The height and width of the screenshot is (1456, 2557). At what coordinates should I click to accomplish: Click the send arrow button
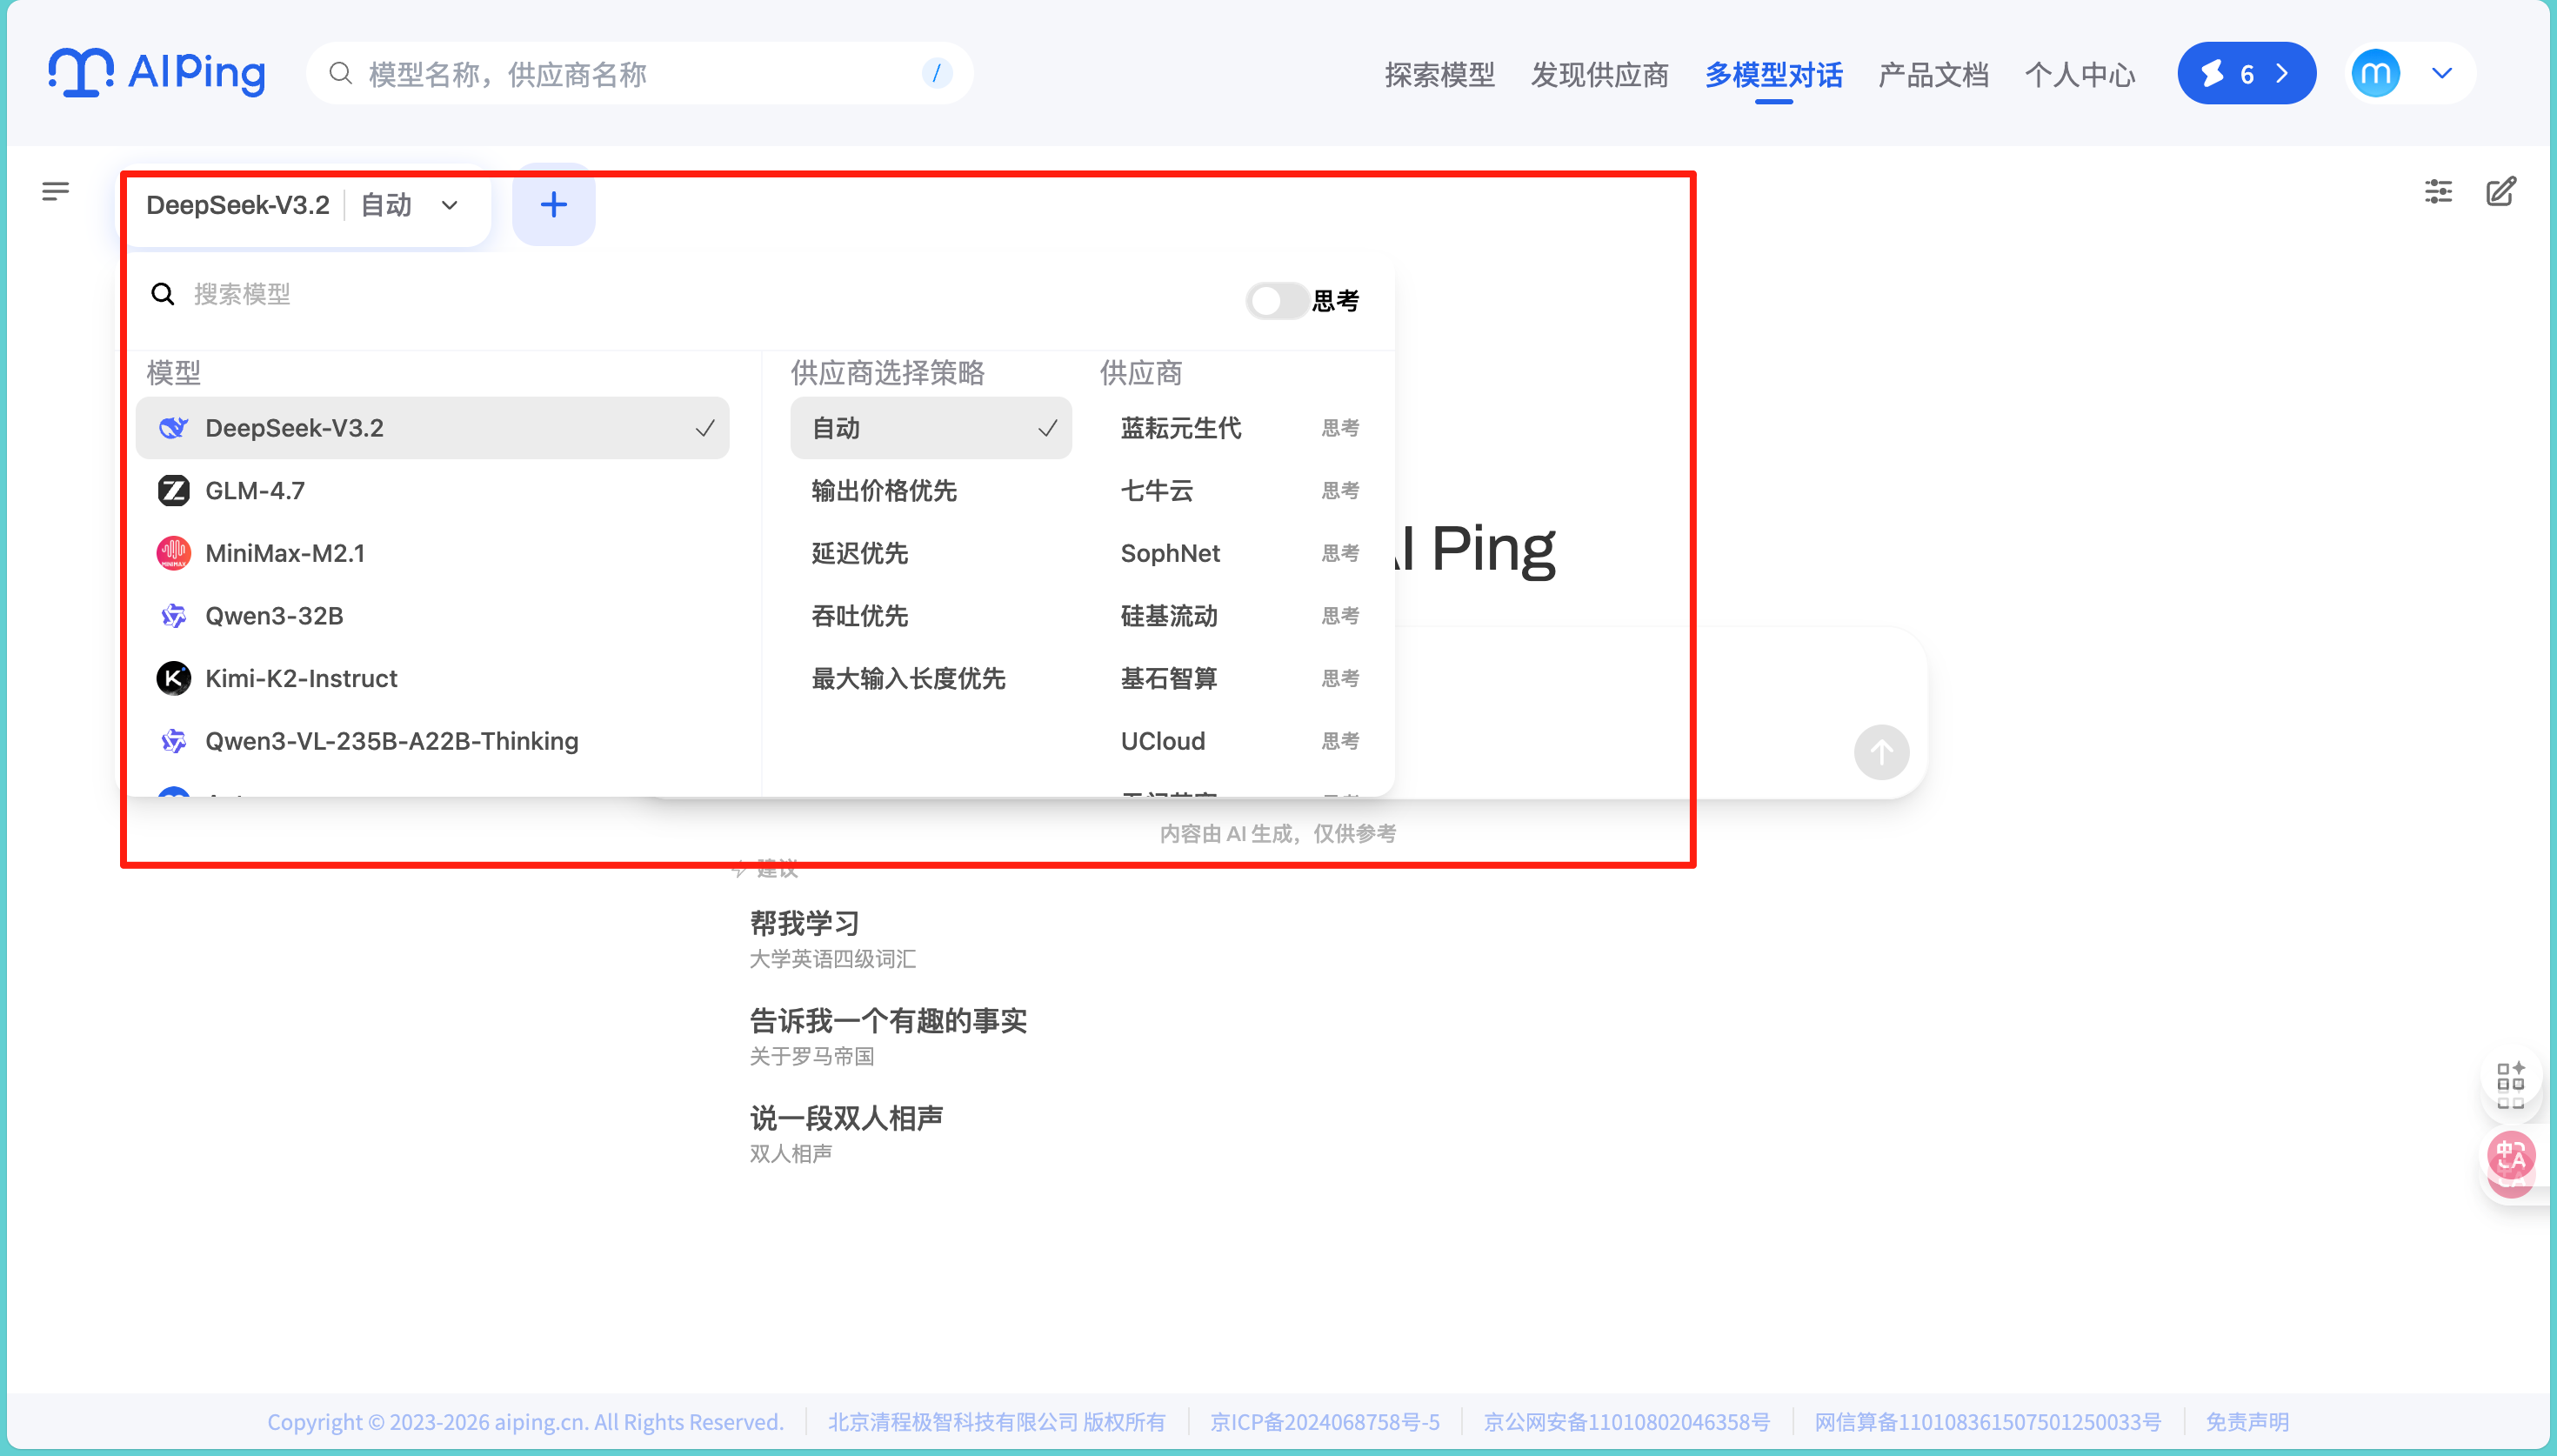coord(1881,752)
